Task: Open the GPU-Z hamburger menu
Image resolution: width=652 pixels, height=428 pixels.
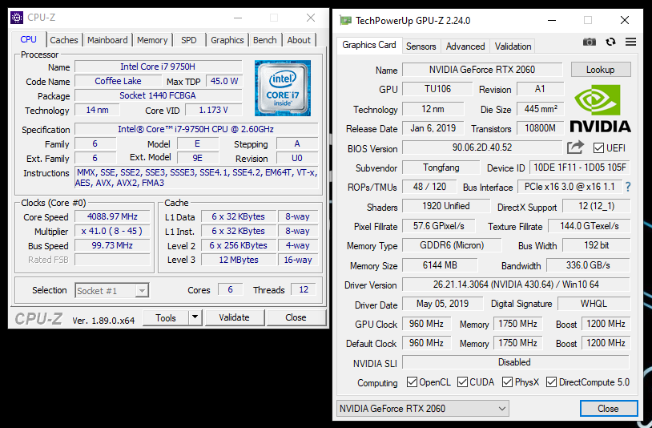Action: tap(631, 42)
